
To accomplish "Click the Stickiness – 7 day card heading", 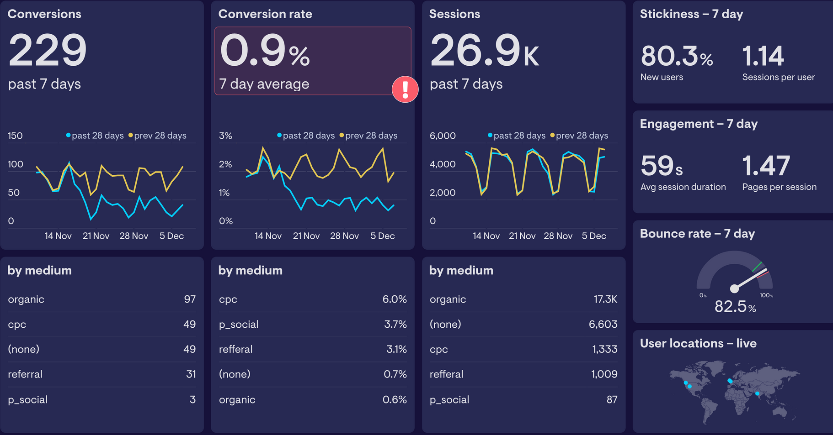I will [692, 14].
